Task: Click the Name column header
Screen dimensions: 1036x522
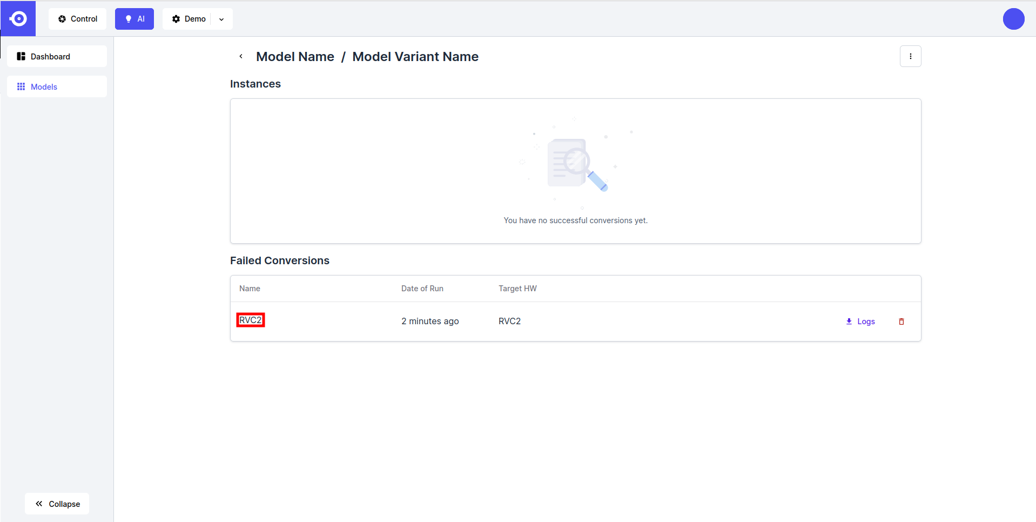Action: coord(250,289)
